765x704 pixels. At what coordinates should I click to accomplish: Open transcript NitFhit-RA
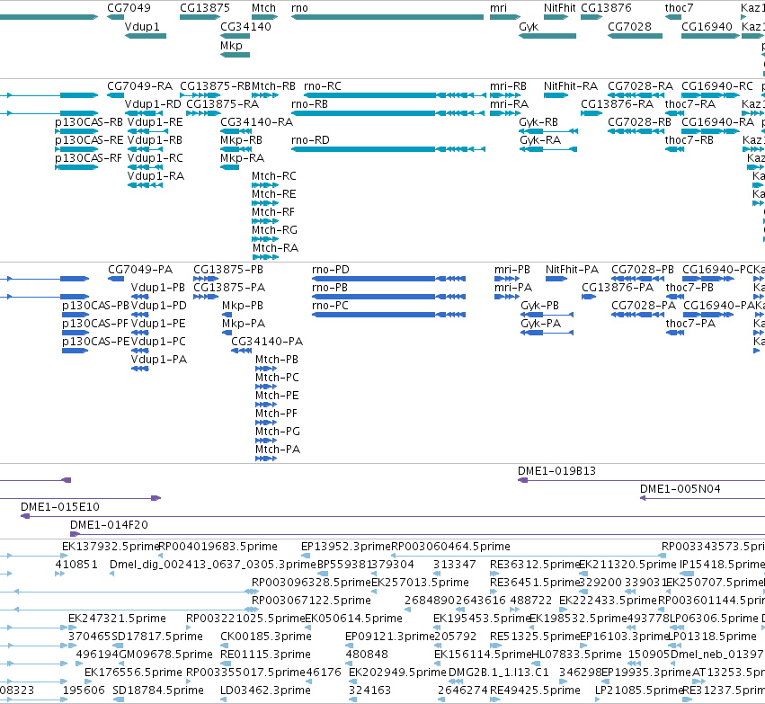tap(571, 86)
